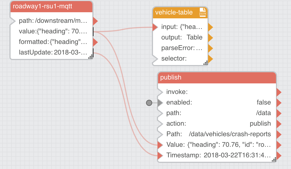Click the parseError row output arrow
Viewport: 291px width, 169px height.
coord(210,48)
